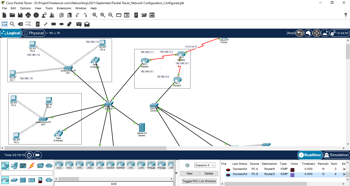
Task: Click the New scenario button
Action: click(x=189, y=173)
